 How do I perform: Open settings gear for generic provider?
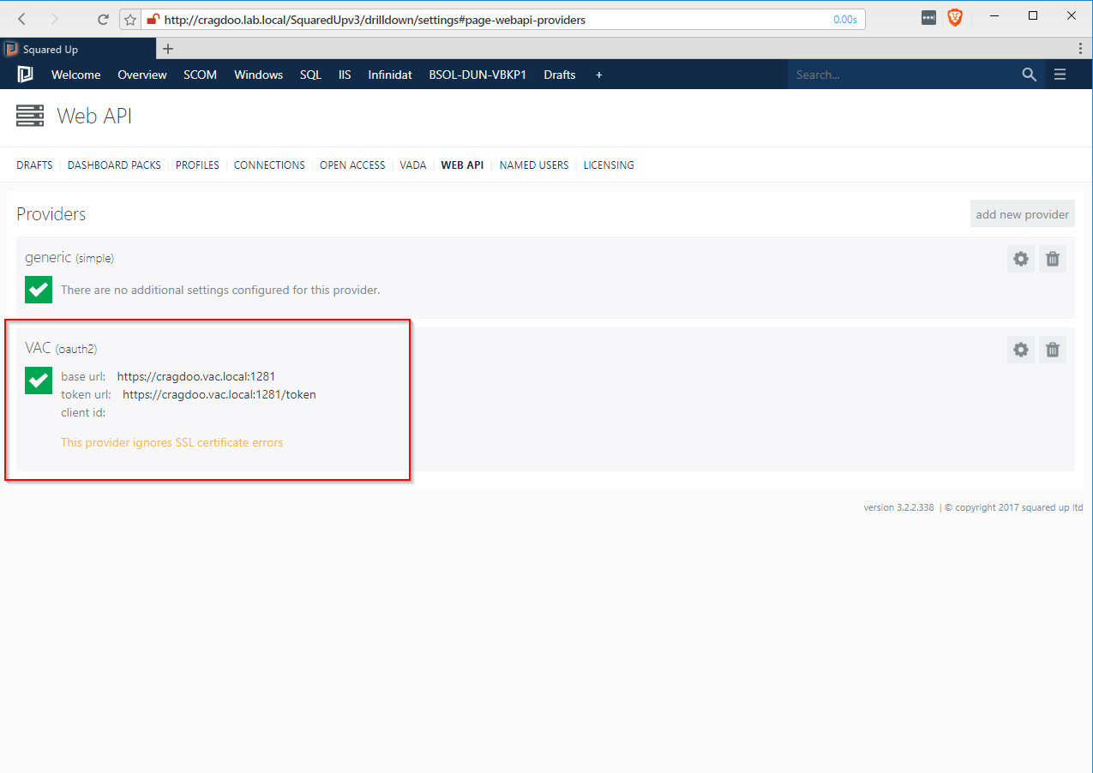pos(1021,258)
